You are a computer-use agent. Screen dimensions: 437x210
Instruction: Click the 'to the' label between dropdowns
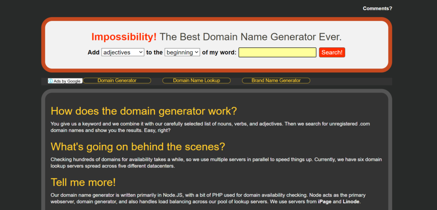154,52
